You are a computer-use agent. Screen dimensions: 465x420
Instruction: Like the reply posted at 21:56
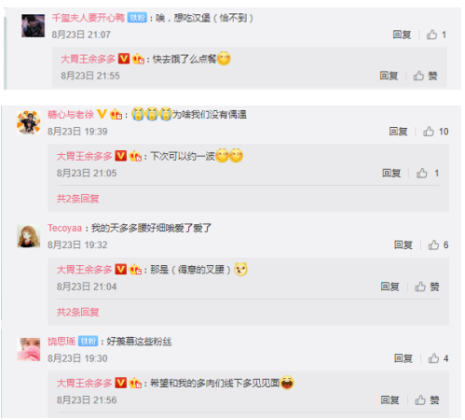pos(427,400)
